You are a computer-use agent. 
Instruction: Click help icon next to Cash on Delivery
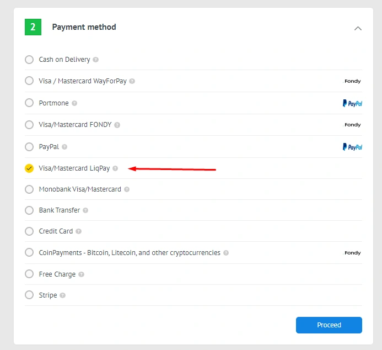click(96, 60)
